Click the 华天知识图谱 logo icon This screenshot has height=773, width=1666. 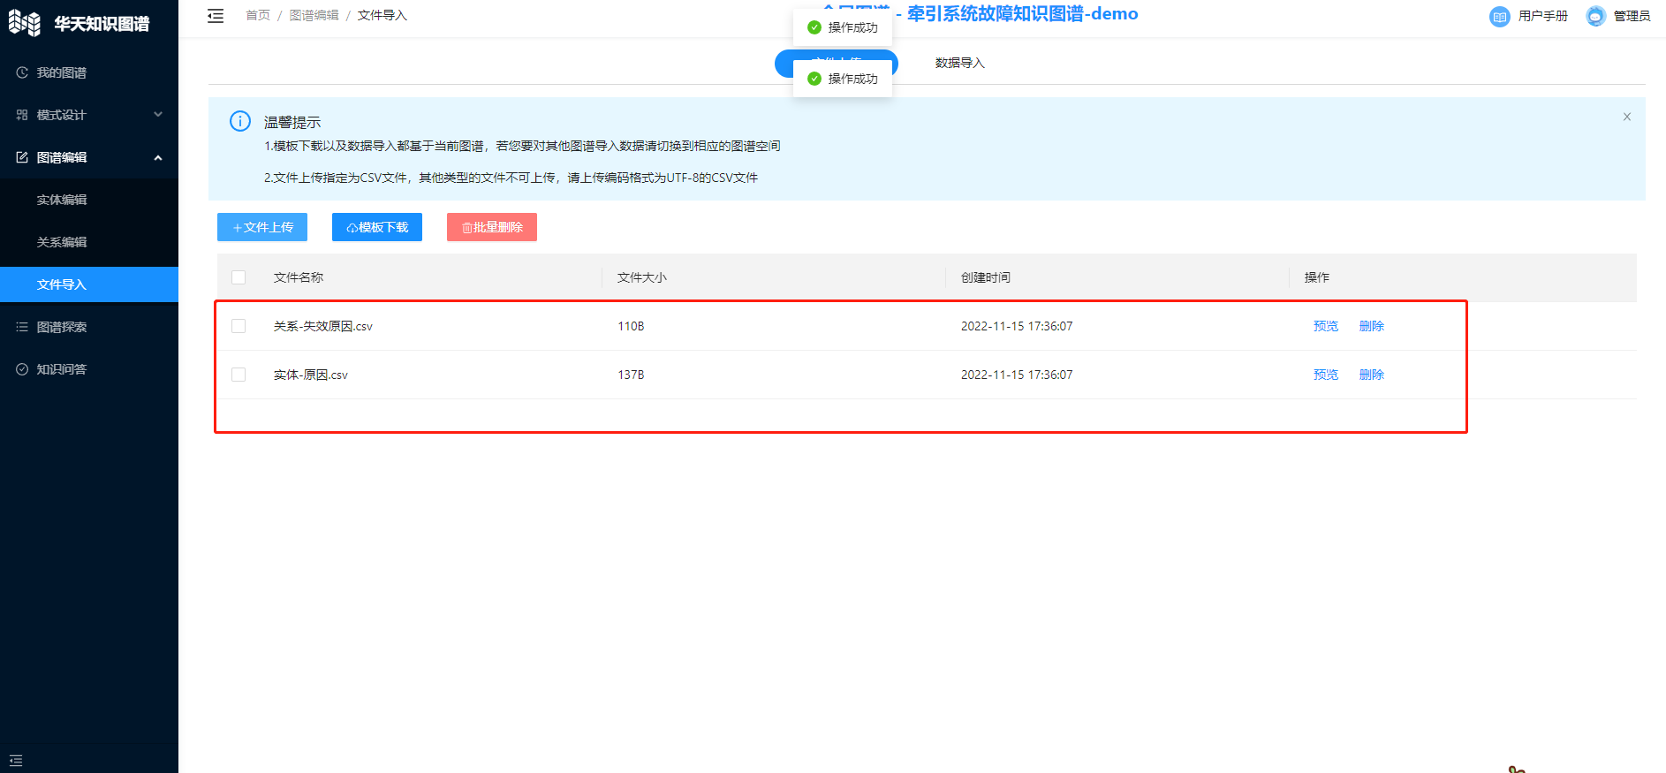25,24
